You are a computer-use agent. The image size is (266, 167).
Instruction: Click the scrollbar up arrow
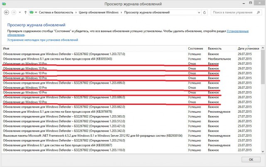263,48
